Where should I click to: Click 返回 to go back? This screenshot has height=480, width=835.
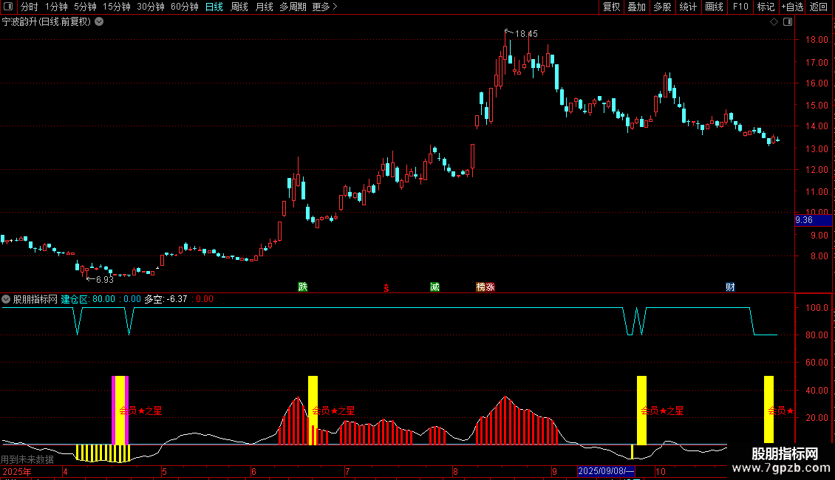819,7
